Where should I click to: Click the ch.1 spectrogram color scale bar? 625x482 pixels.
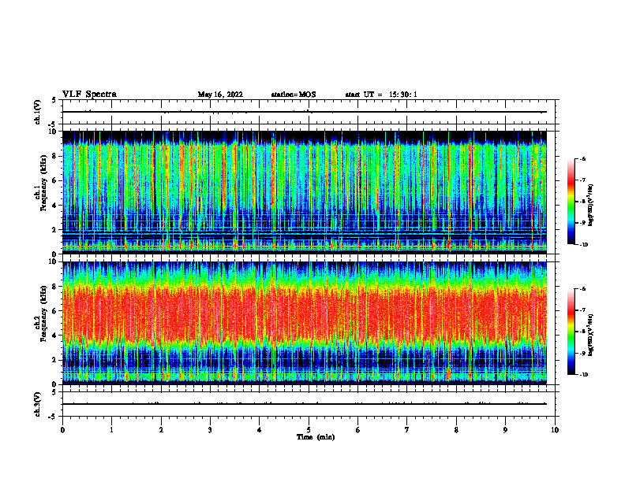point(571,202)
